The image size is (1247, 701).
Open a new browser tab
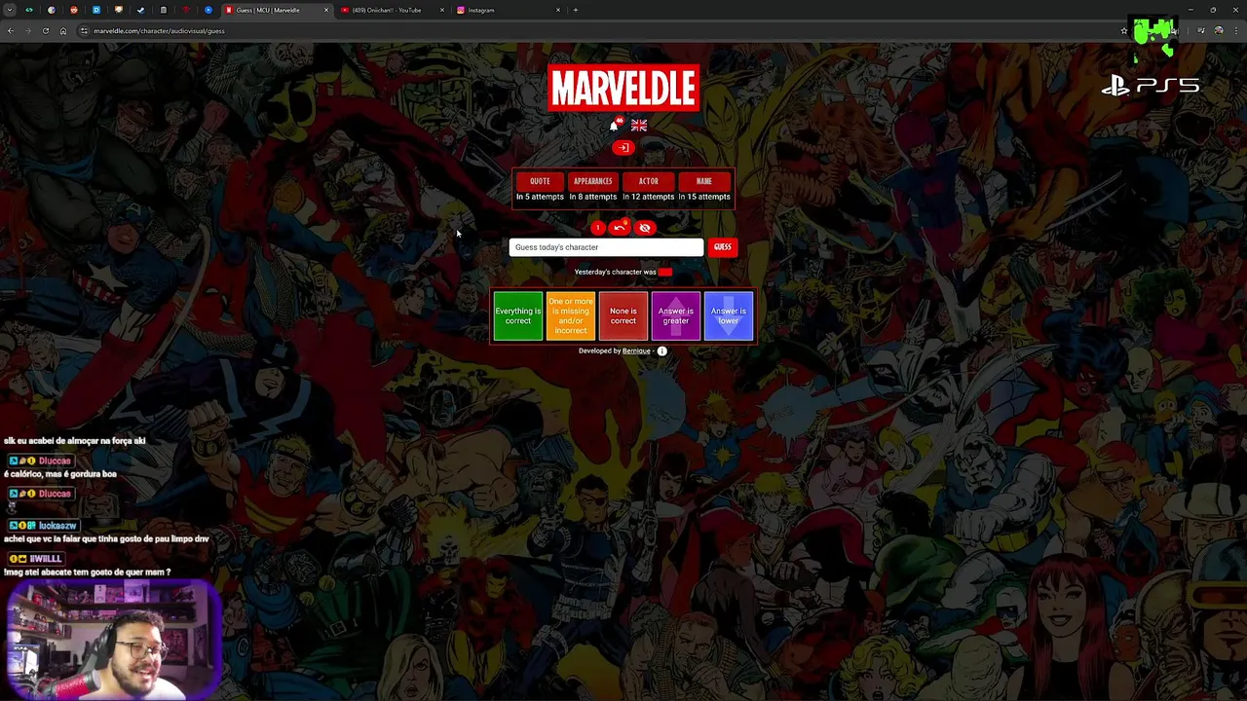576,10
